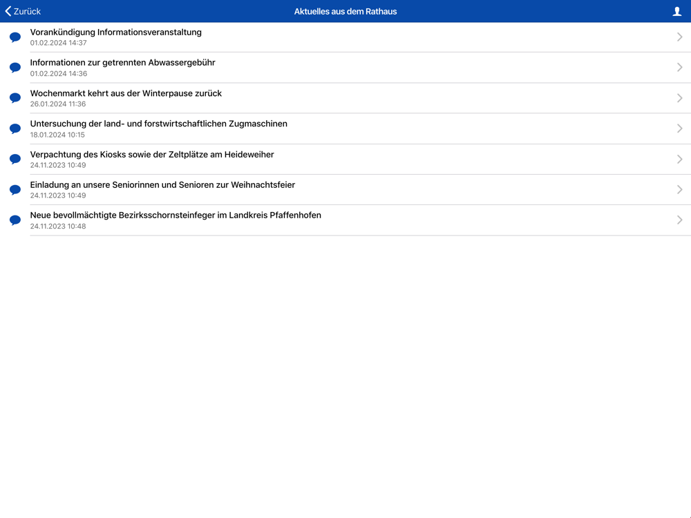The width and height of the screenshot is (691, 518).
Task: Open 'Einladung an unsere Seniorinnen und Senioren'
Action: pyautogui.click(x=162, y=184)
